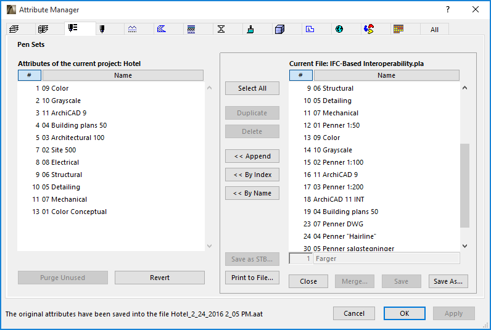The width and height of the screenshot is (491, 330).
Task: Select '06 Structural' in project attributes list
Action: [111, 175]
